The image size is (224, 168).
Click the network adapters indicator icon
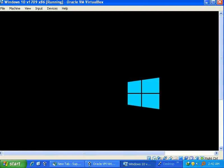(165, 158)
